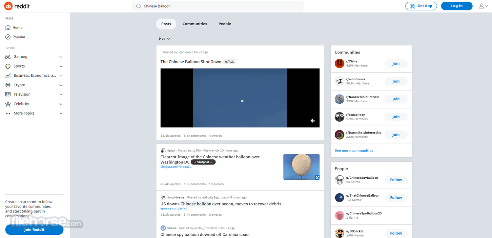Open r/China community avatar
The height and width of the screenshot is (238, 492).
[339, 63]
